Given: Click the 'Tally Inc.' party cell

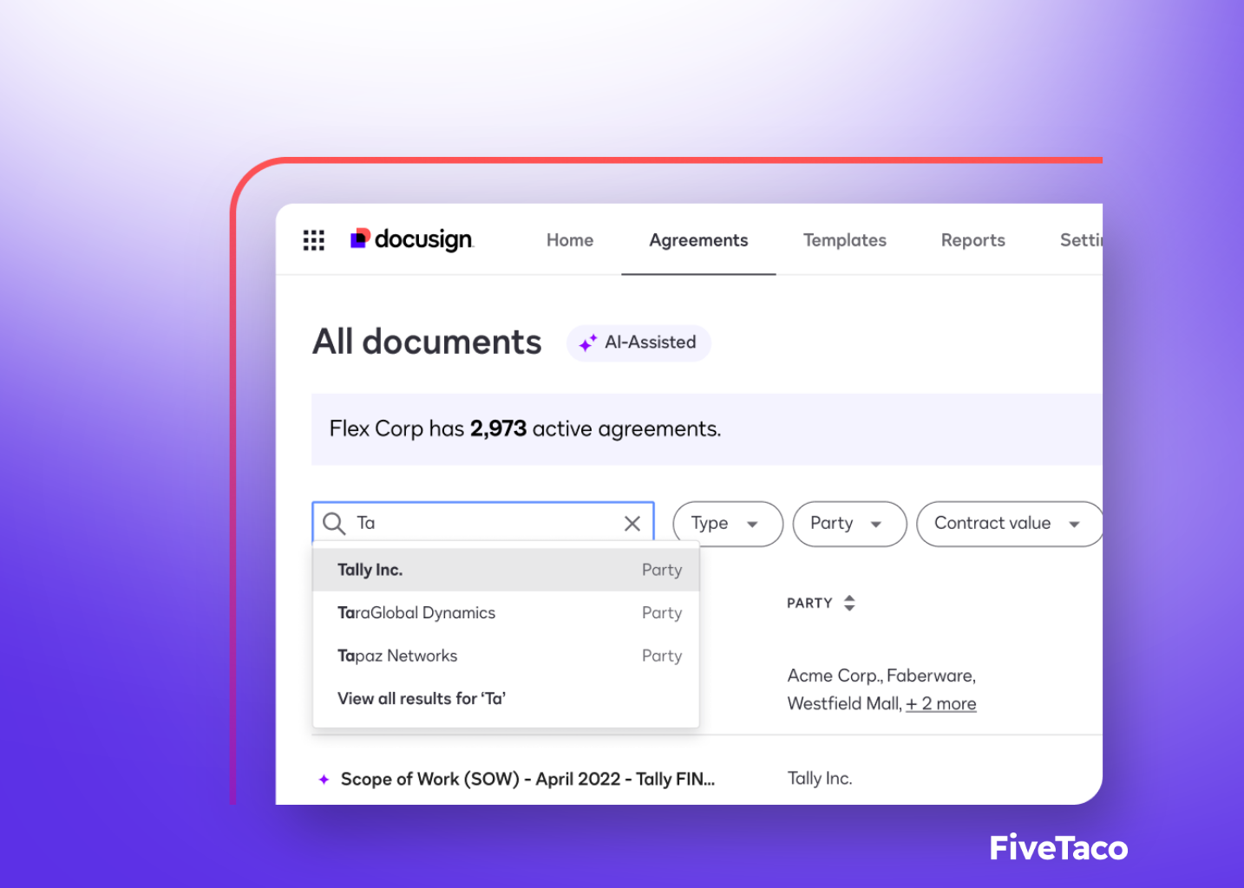Looking at the screenshot, I should (820, 779).
